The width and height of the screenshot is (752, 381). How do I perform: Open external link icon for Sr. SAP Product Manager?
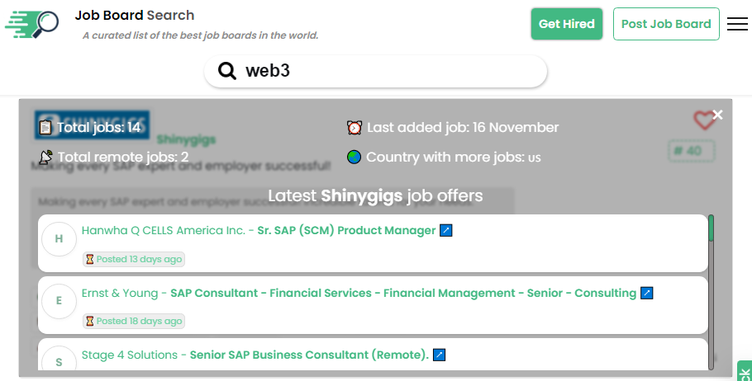(446, 230)
